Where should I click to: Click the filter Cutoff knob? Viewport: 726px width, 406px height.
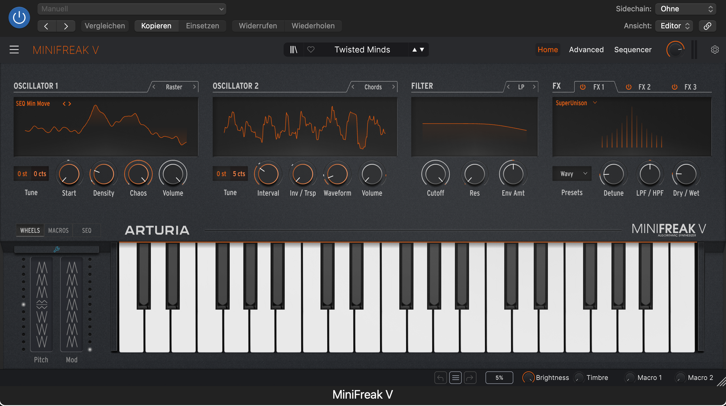click(x=435, y=174)
